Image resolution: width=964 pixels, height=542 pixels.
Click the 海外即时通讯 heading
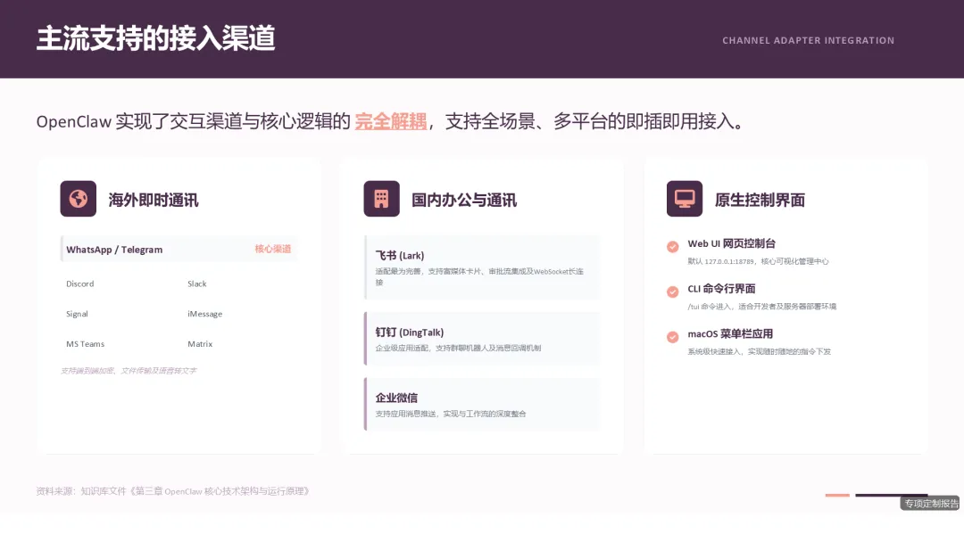(154, 200)
